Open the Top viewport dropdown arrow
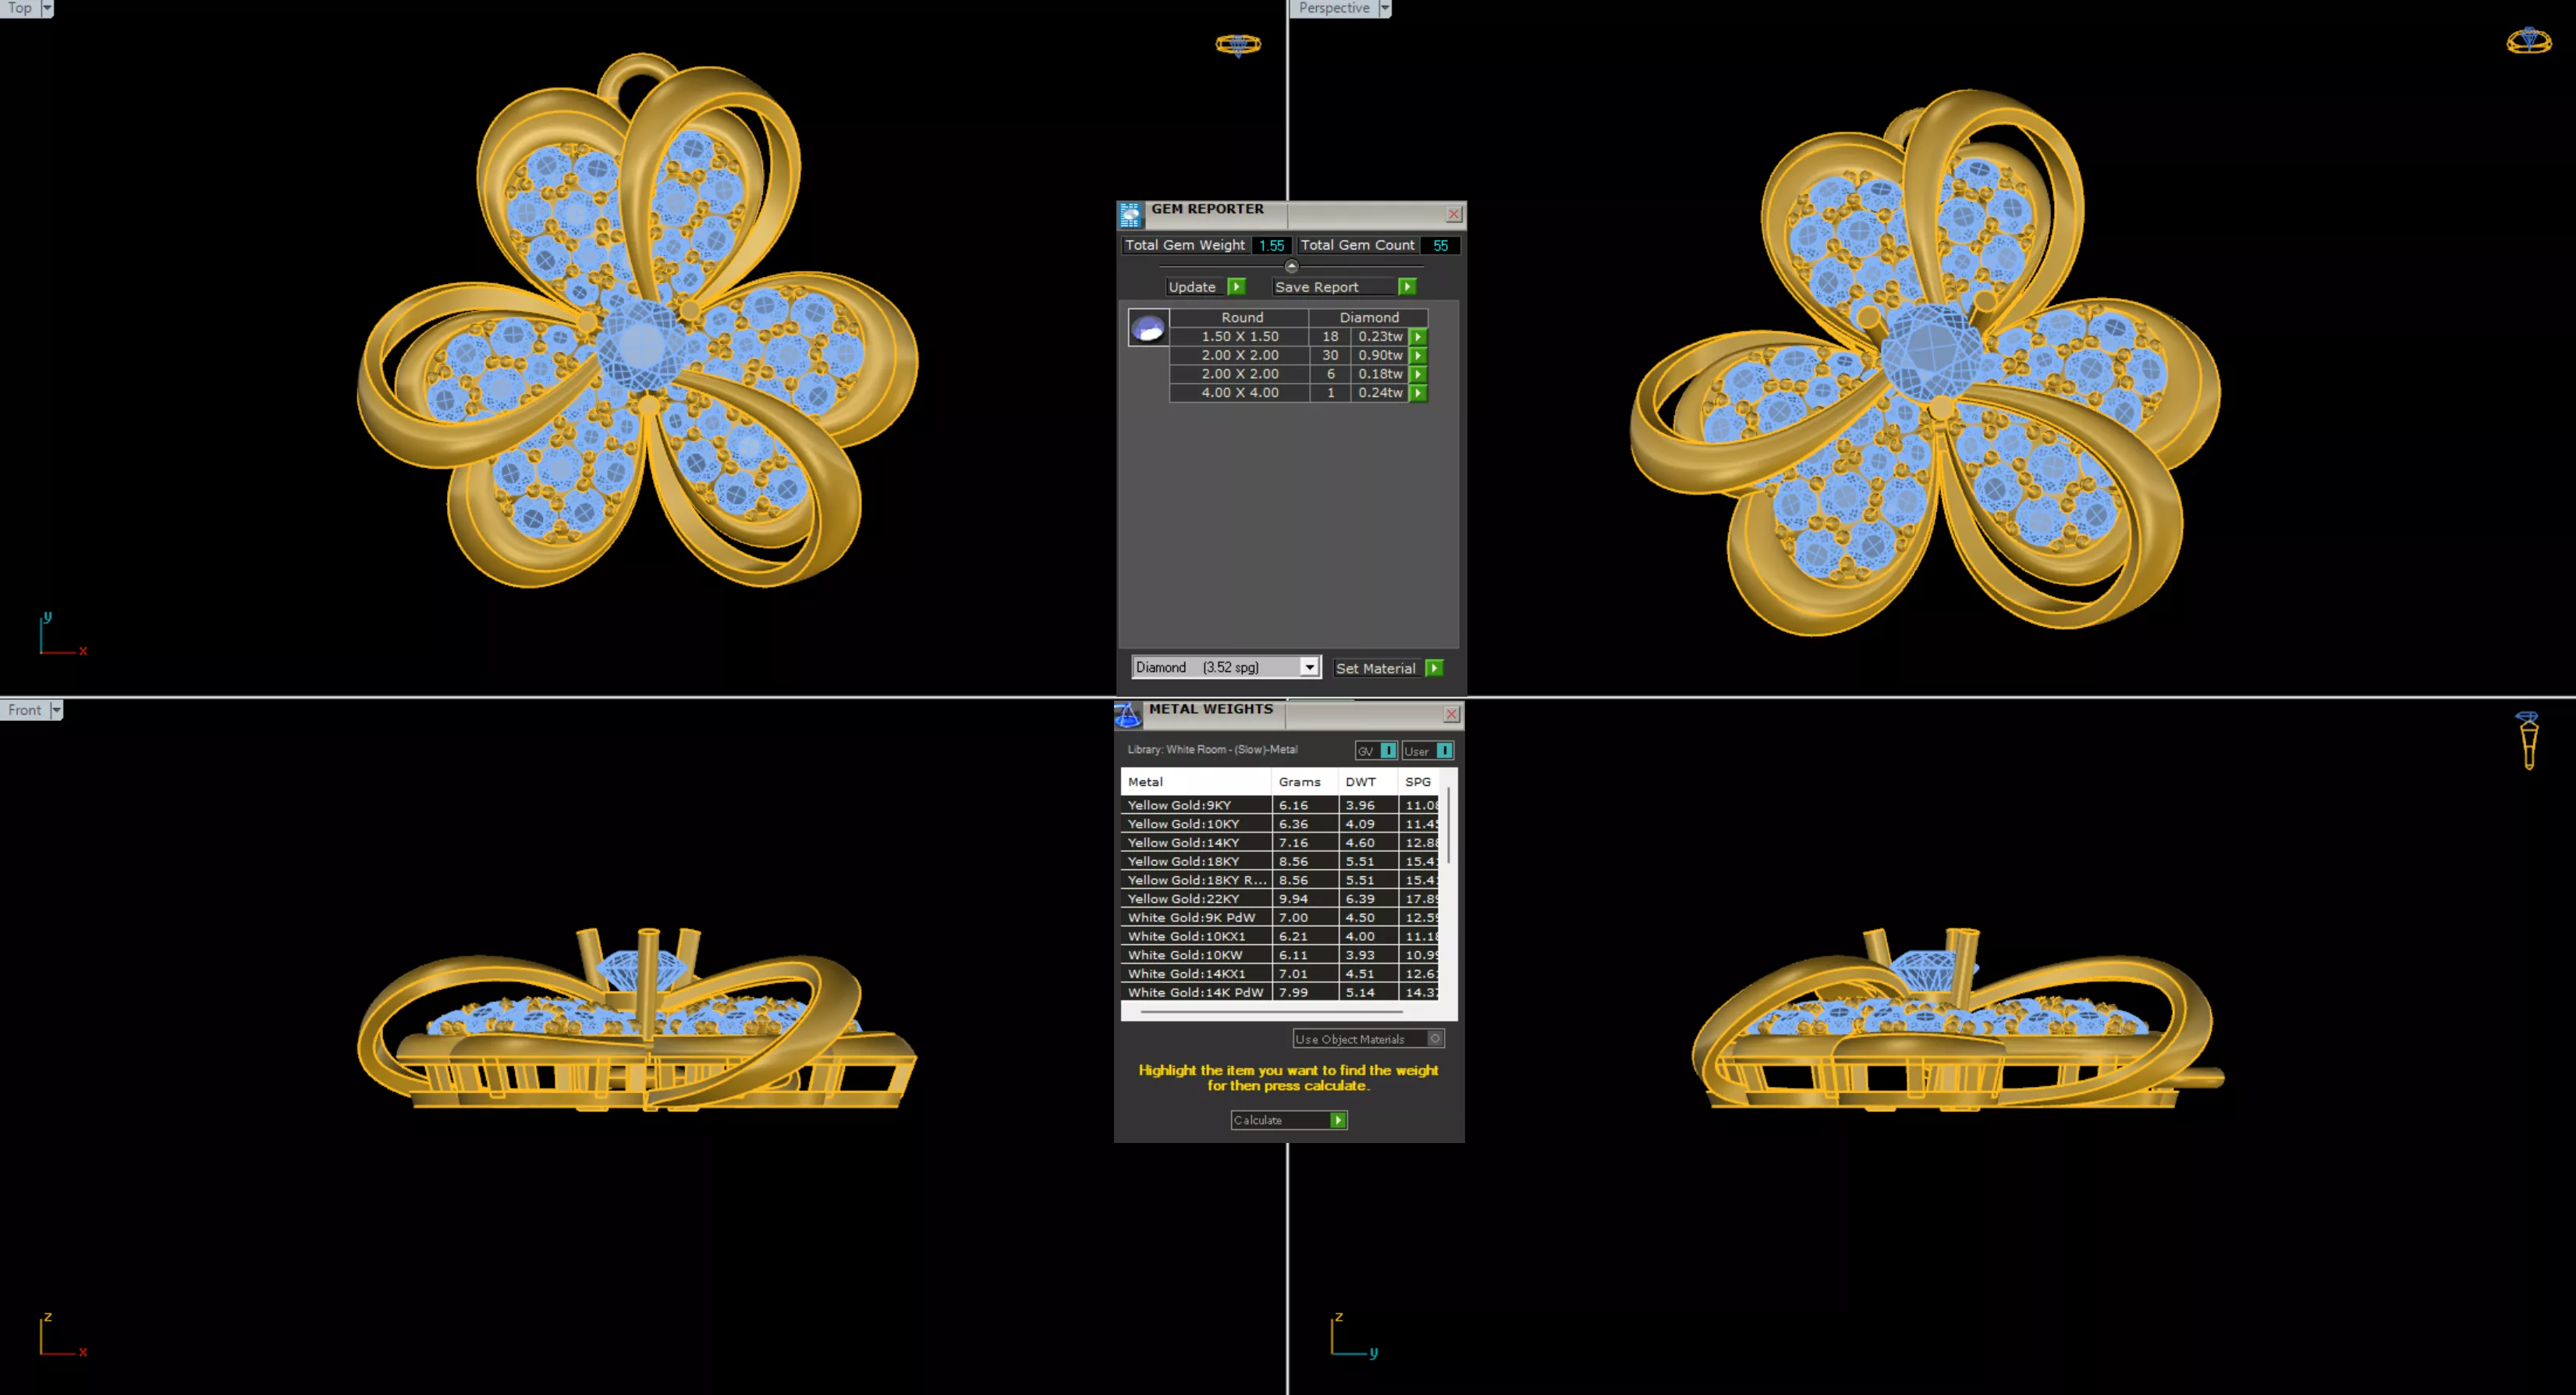2576x1395 pixels. [46, 8]
